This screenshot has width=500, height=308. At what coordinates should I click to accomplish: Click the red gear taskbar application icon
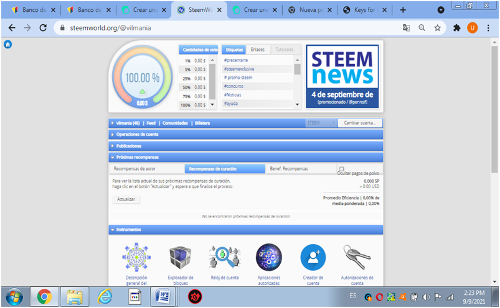194,297
